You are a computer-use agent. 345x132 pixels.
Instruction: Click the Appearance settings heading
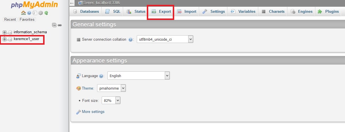click(x=100, y=61)
